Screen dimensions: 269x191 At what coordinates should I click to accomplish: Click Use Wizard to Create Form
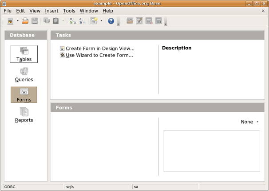(x=99, y=55)
